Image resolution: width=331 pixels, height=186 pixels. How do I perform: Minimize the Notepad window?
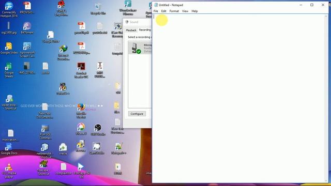(x=301, y=5)
